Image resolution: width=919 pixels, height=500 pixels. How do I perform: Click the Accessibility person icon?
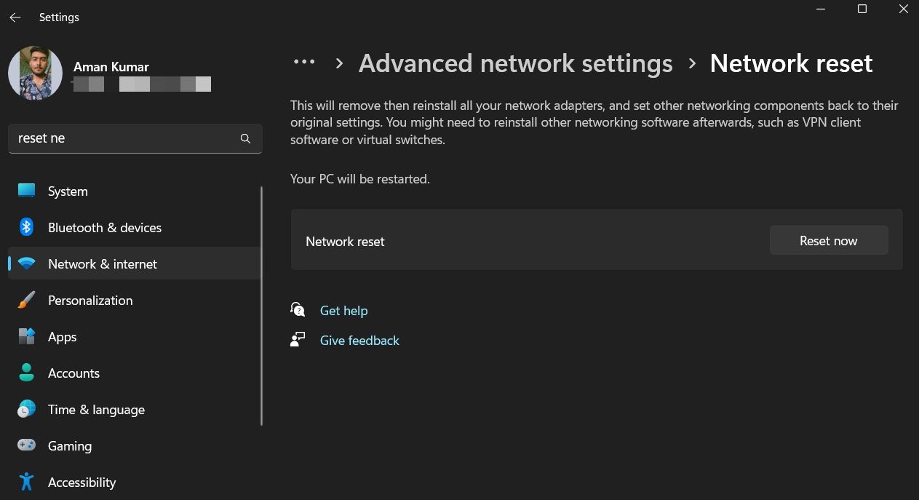click(26, 482)
